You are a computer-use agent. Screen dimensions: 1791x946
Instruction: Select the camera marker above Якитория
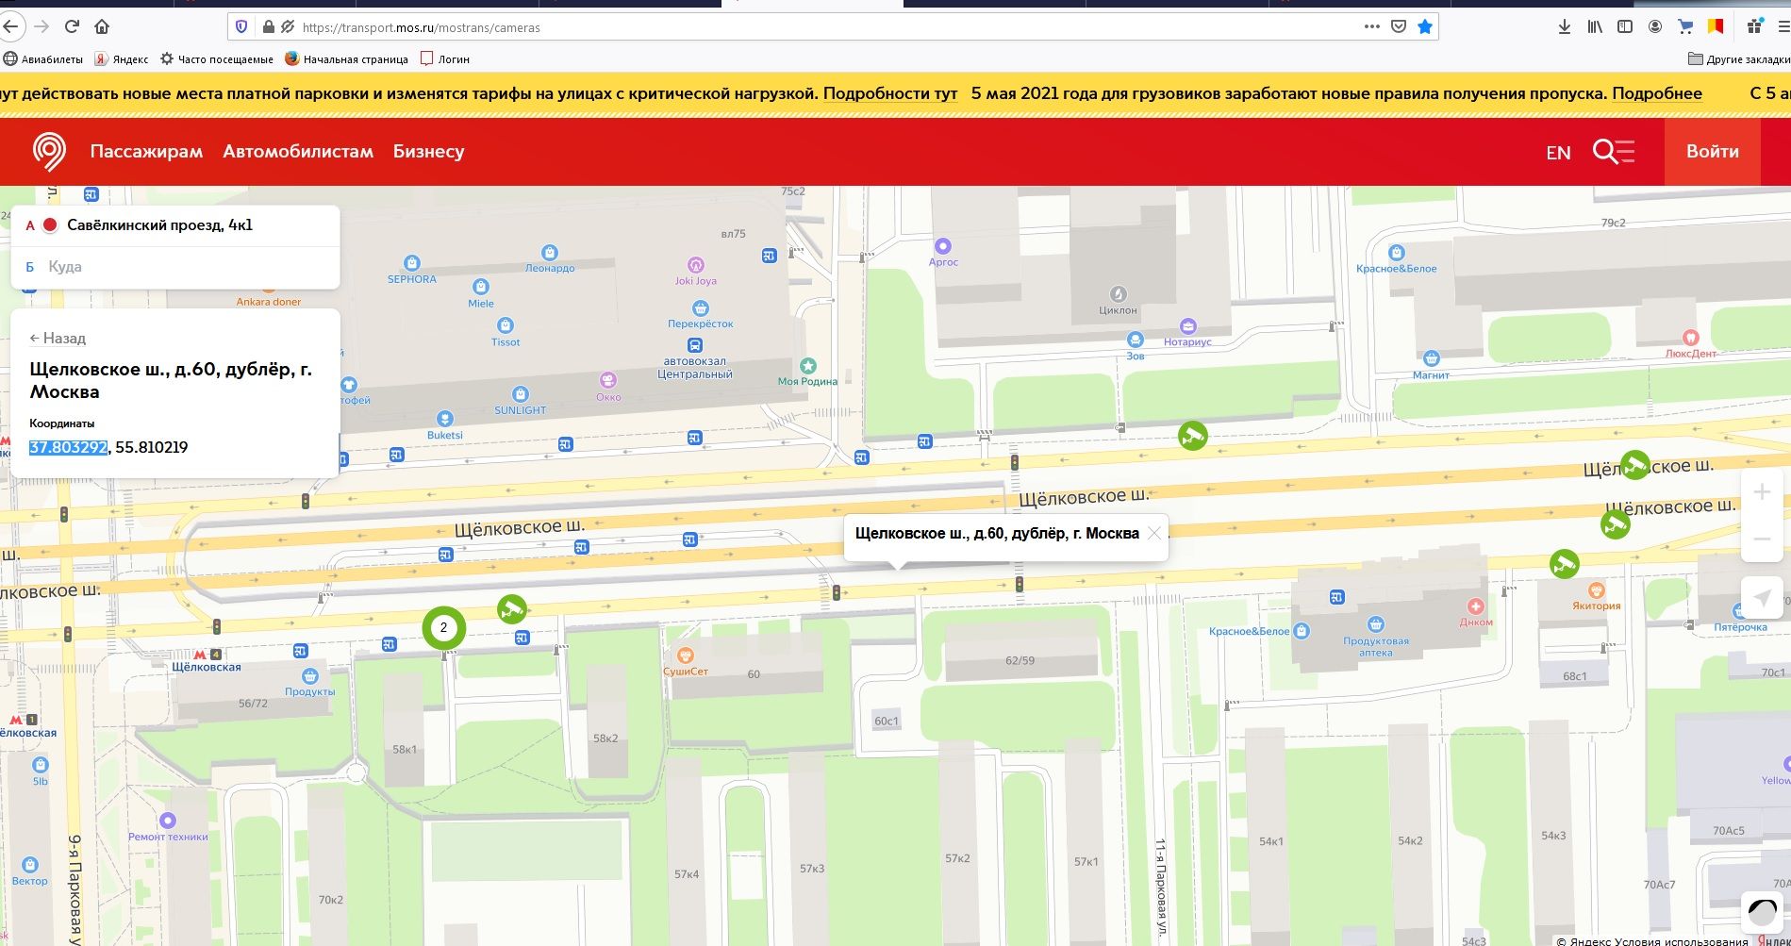pos(1565,564)
